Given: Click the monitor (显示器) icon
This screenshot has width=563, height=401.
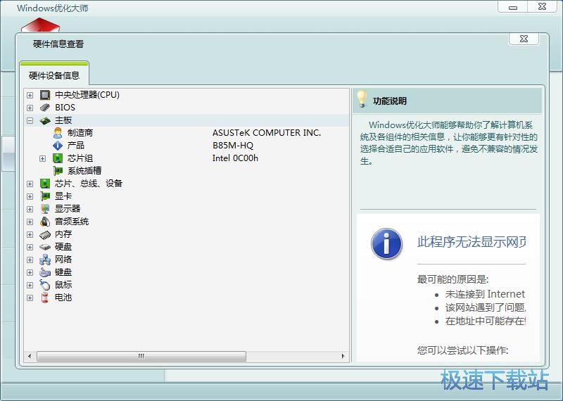Looking at the screenshot, I should (45, 208).
